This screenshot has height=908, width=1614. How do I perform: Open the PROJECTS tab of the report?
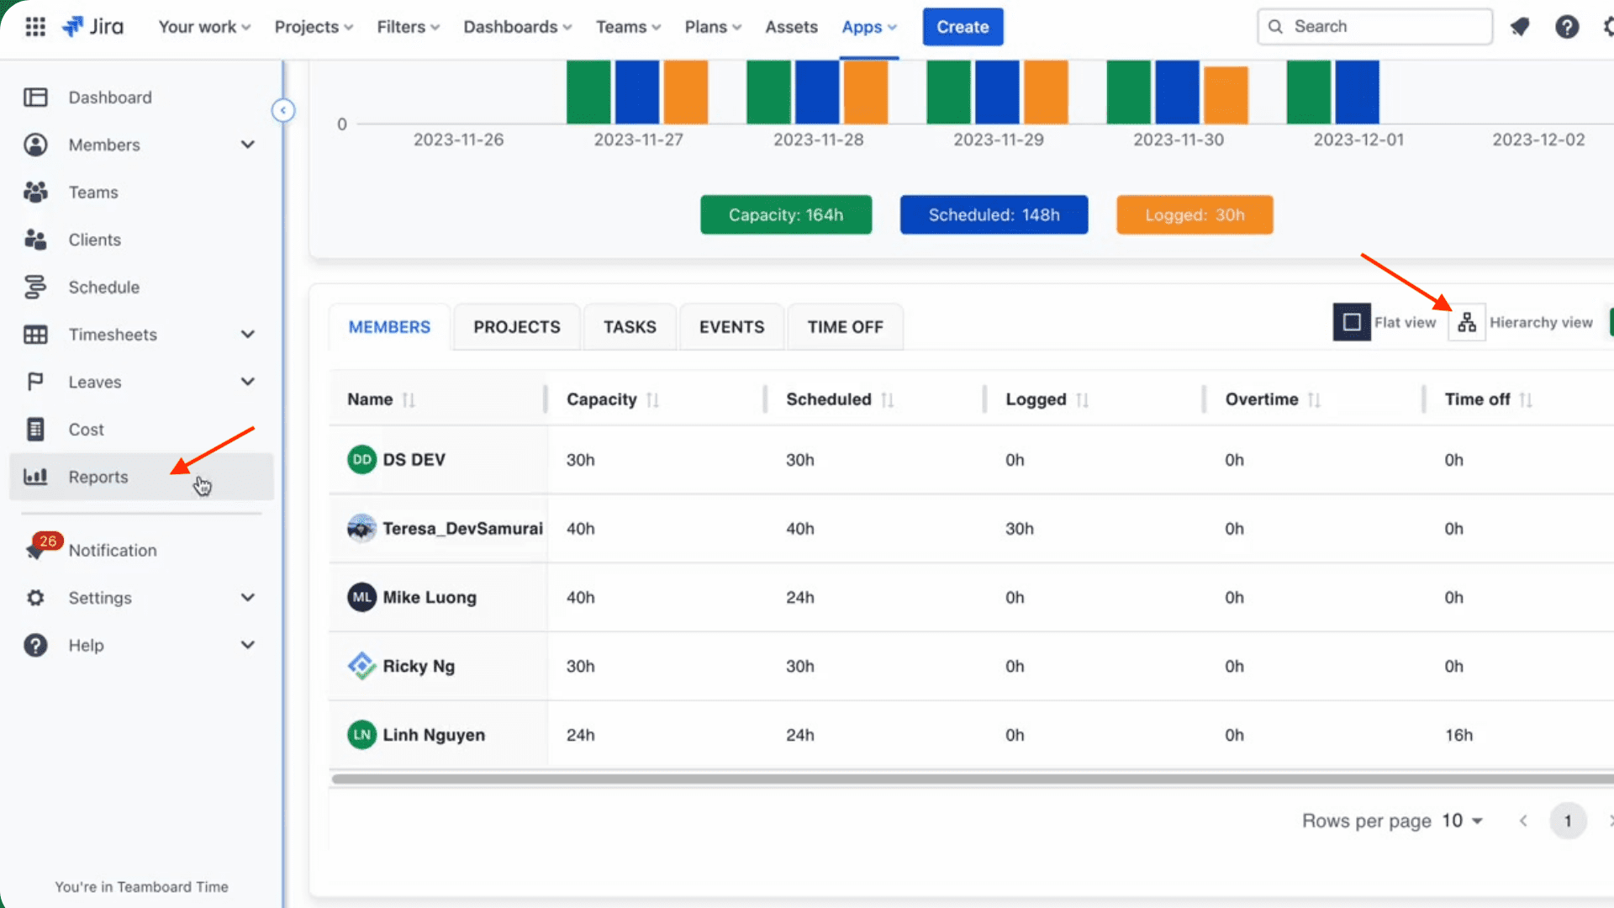(x=516, y=326)
